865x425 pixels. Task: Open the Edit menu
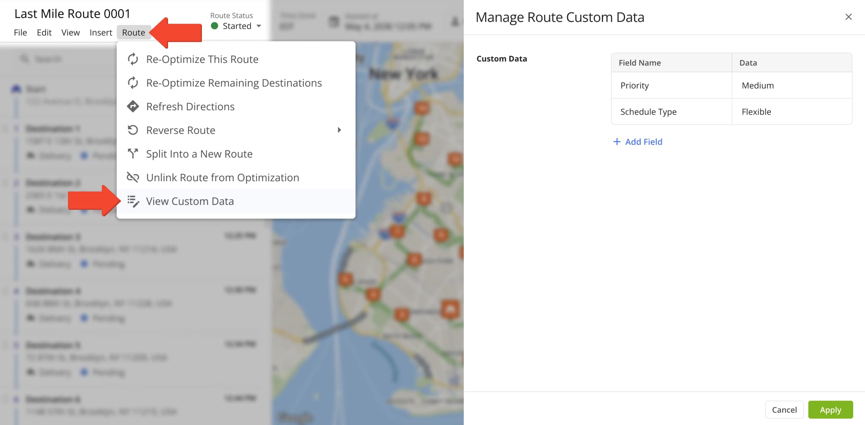click(x=44, y=33)
